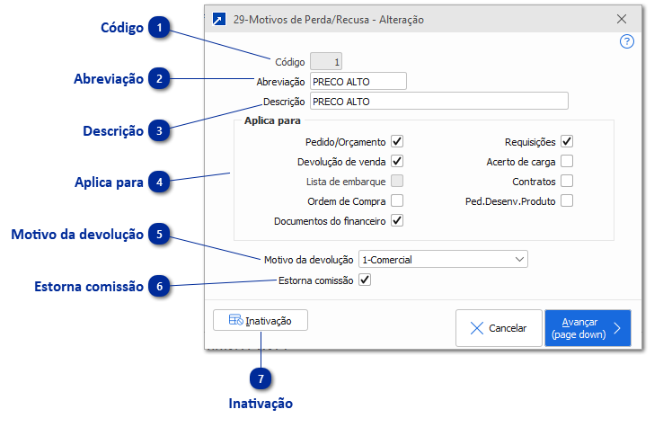Click numbered callout marker 5 for Motivo da devolução

(159, 235)
